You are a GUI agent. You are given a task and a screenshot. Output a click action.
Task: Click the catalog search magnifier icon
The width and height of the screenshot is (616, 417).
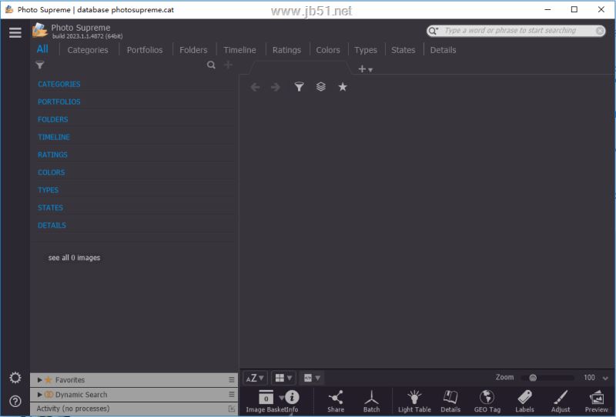click(x=211, y=65)
